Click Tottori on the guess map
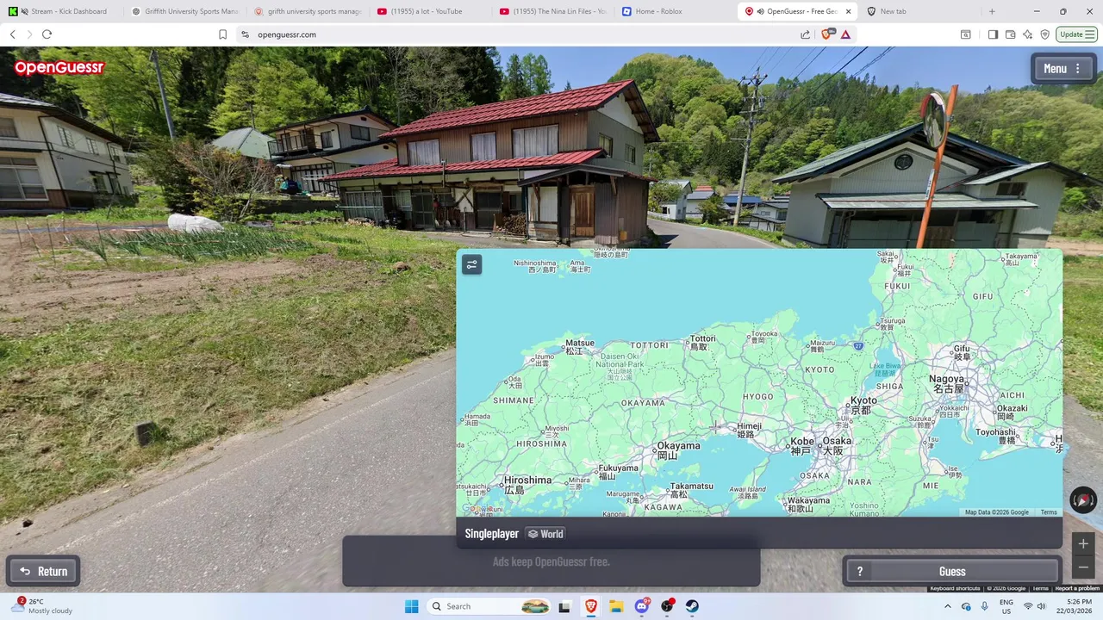The image size is (1103, 620). [703, 342]
